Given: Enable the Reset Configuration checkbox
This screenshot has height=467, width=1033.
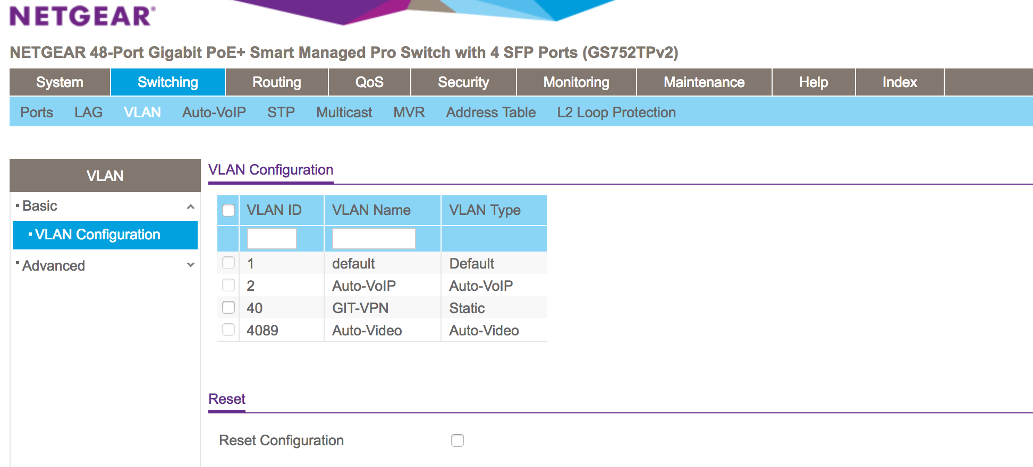Looking at the screenshot, I should pyautogui.click(x=458, y=440).
